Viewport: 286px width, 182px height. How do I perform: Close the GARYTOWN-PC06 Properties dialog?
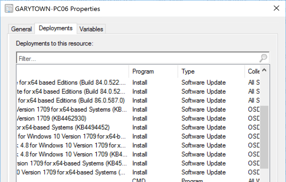click(276, 8)
